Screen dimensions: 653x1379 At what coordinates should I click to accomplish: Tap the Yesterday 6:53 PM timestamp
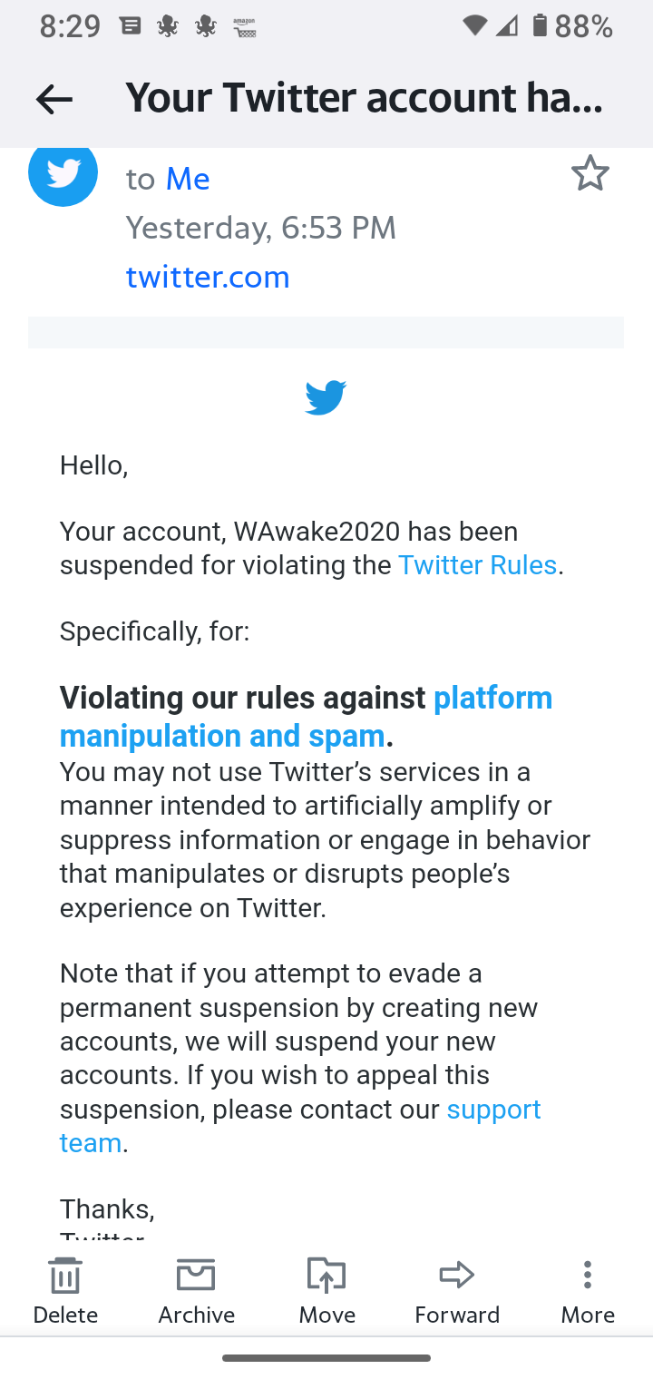click(x=261, y=228)
